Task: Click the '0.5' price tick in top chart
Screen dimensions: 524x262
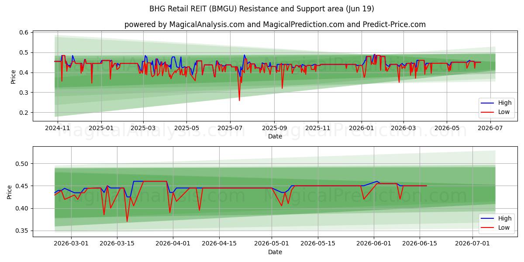Action: (x=24, y=53)
